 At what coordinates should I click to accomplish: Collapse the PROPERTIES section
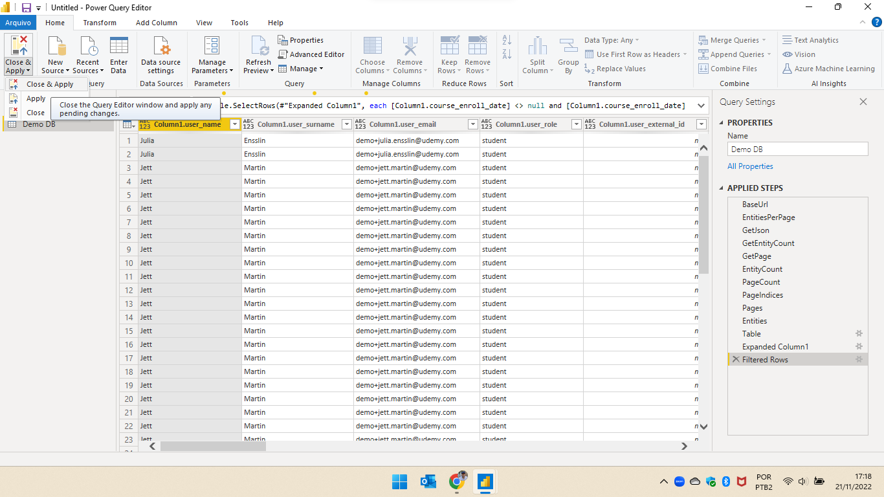[722, 123]
